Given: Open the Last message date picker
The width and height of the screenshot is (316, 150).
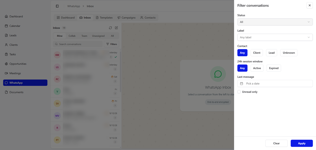Looking at the screenshot, I should click(275, 84).
